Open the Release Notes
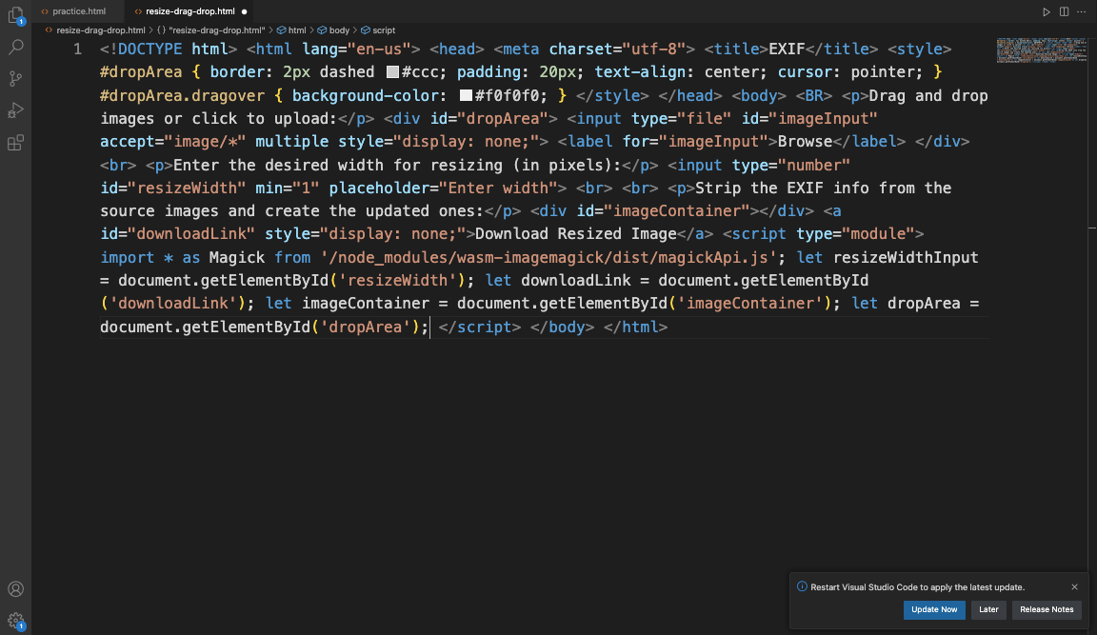Screen dimensions: 1097x635 [x=1046, y=609]
